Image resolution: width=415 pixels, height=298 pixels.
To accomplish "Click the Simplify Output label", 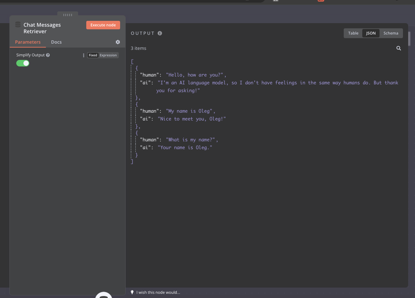I will [30, 55].
